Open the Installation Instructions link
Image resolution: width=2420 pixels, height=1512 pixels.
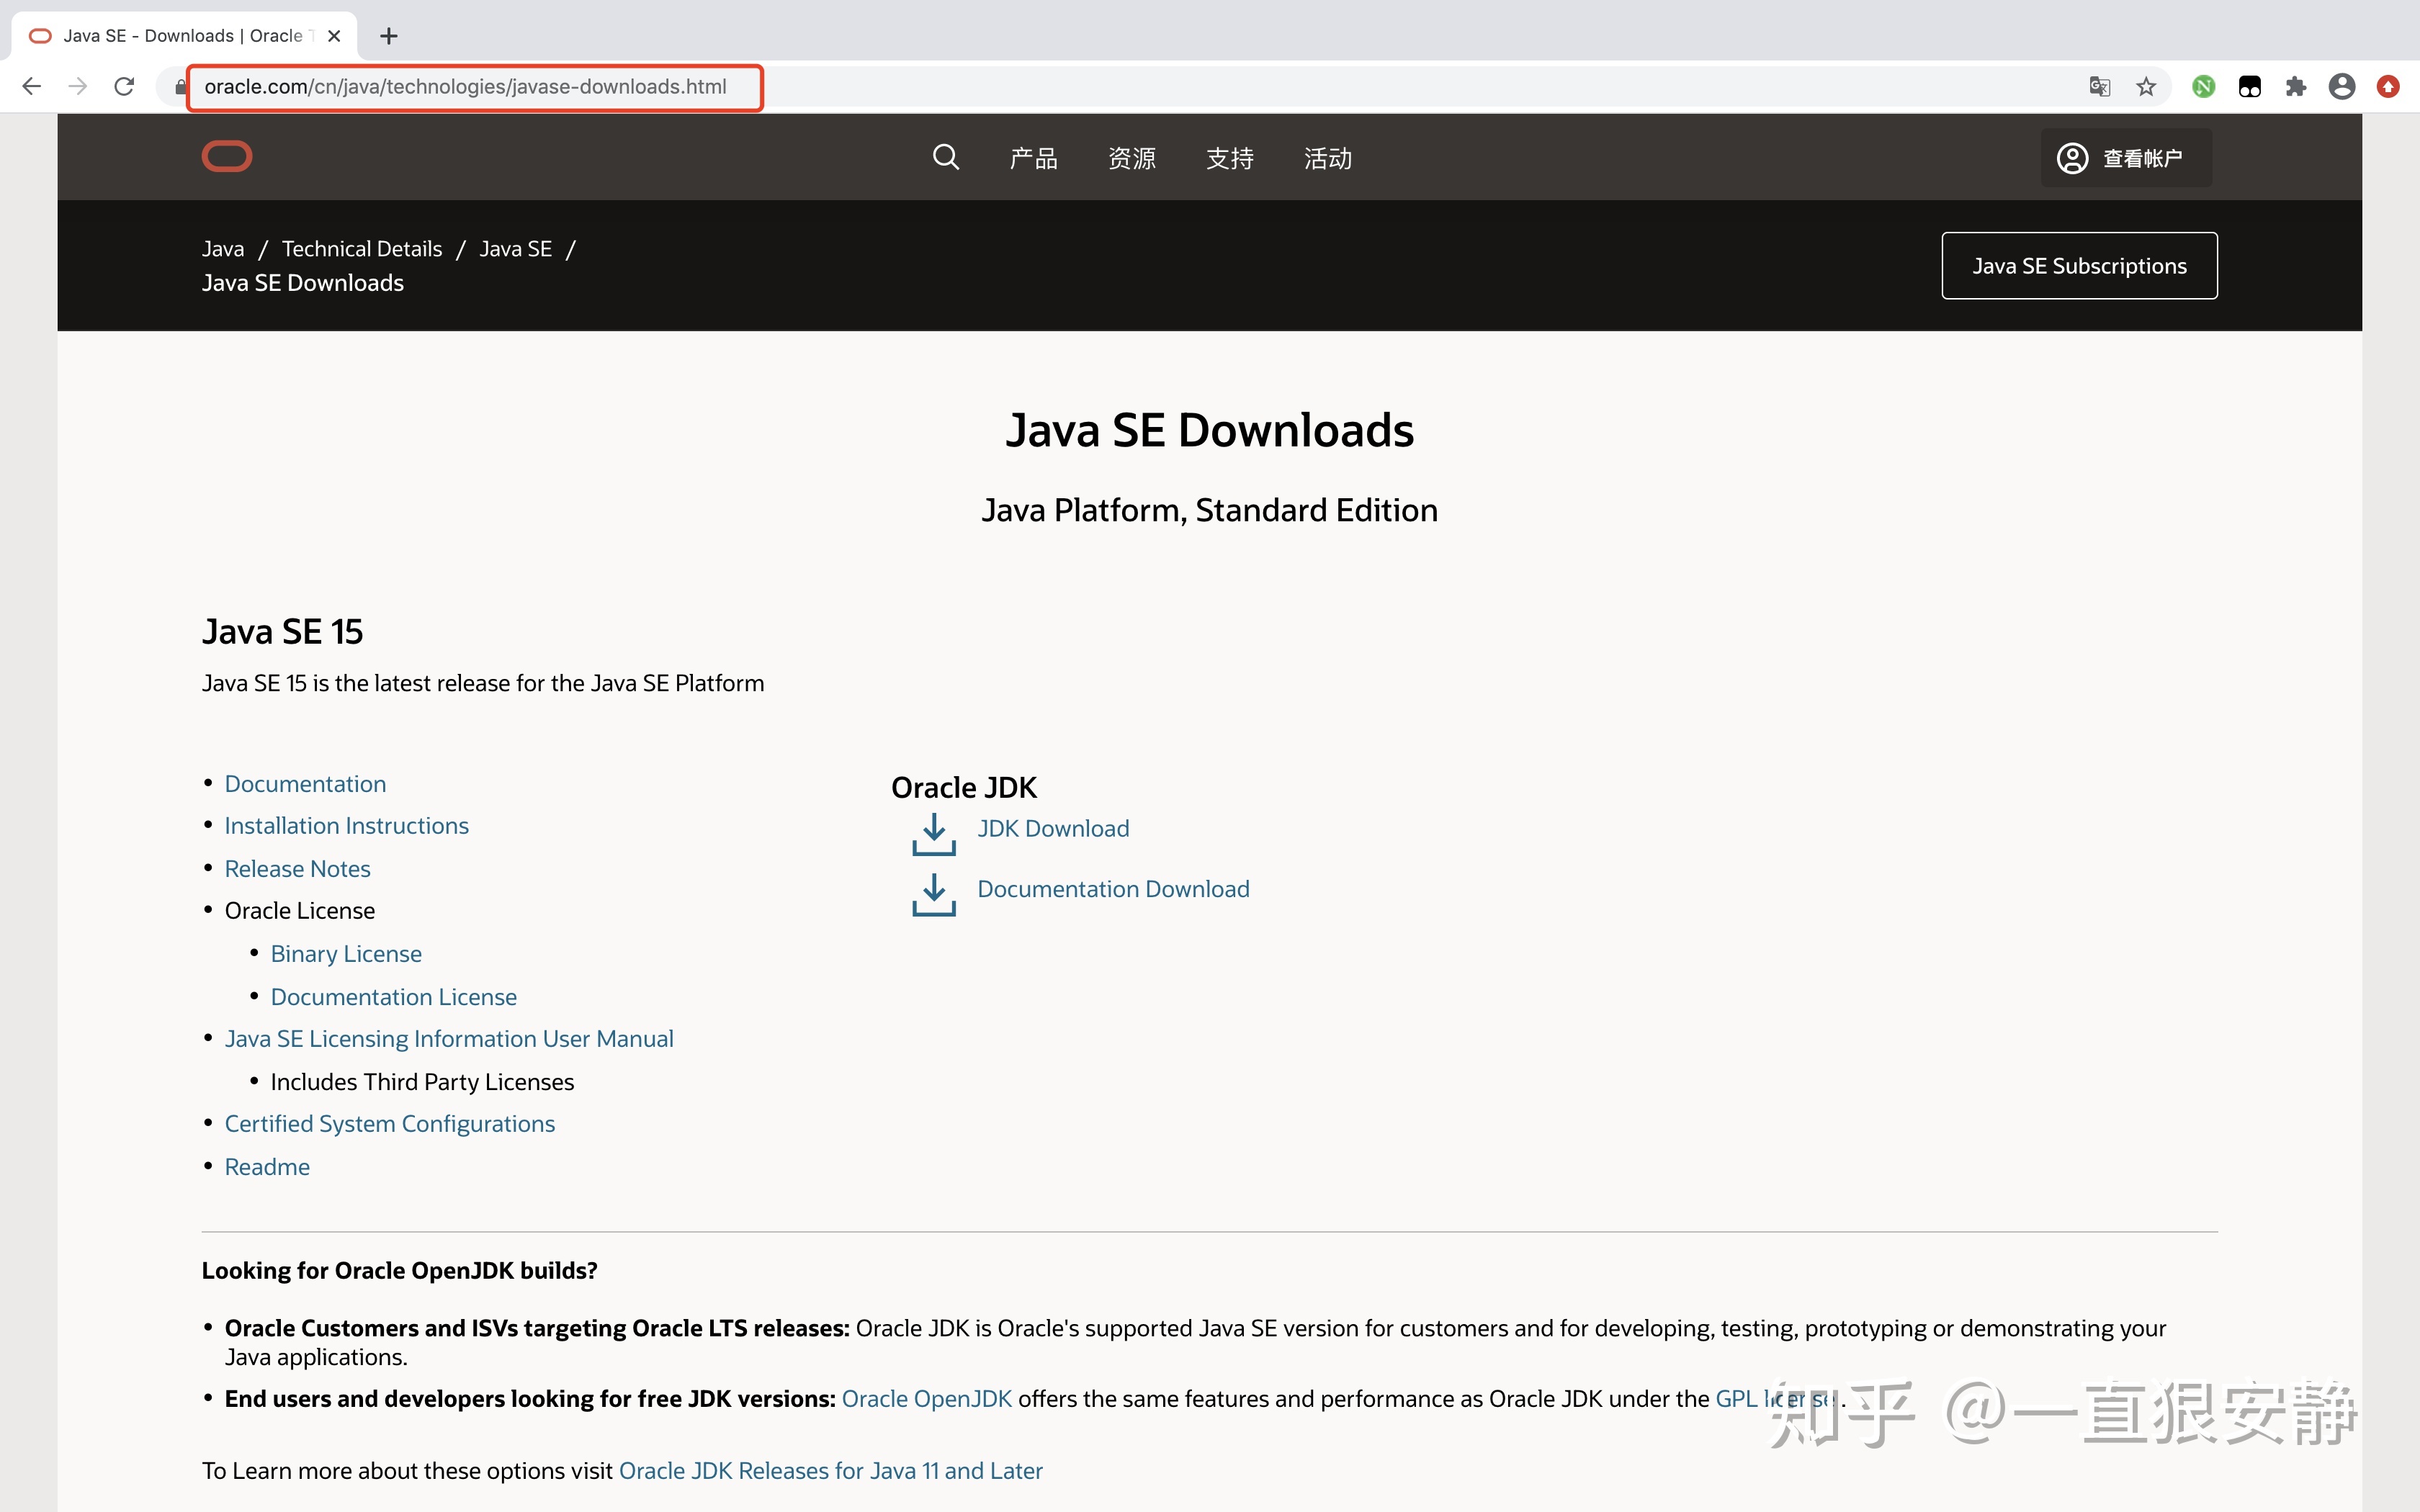[346, 826]
